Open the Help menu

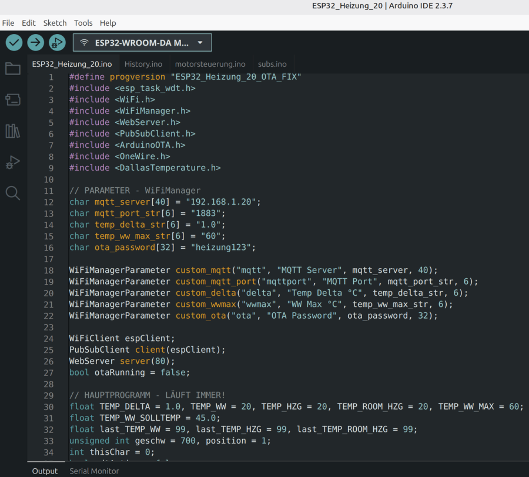(108, 23)
